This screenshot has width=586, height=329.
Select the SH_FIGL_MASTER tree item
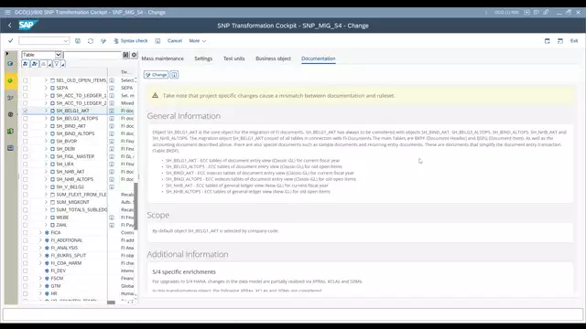pos(75,156)
